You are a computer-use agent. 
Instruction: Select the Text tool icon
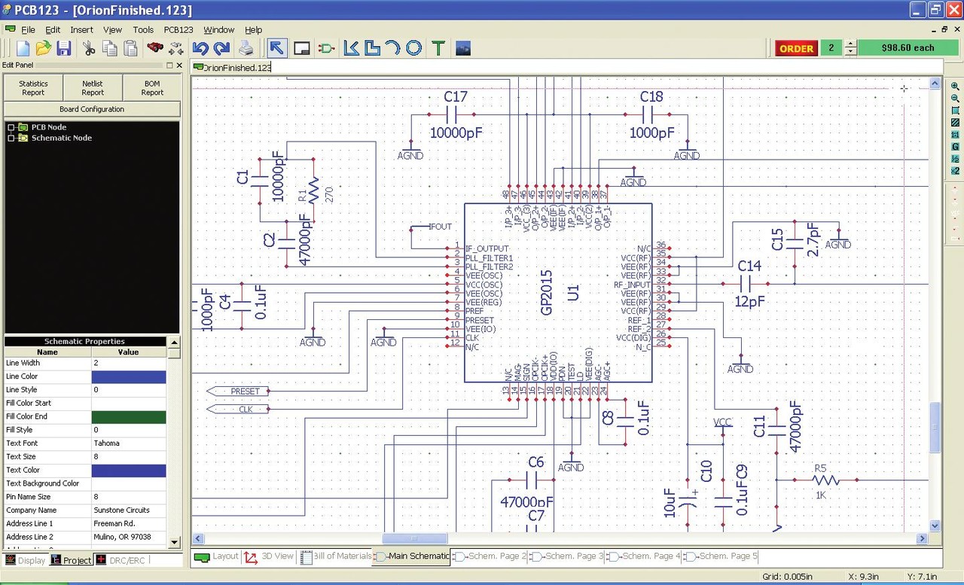pyautogui.click(x=438, y=48)
